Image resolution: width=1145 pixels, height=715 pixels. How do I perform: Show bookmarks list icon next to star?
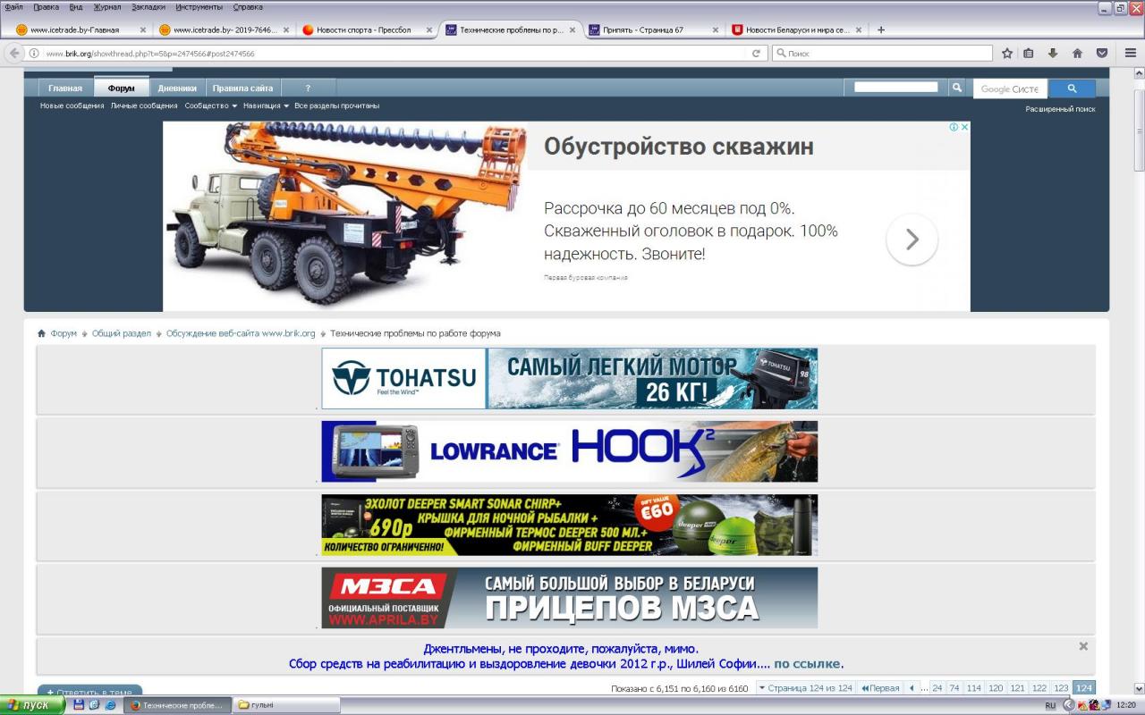[1029, 54]
